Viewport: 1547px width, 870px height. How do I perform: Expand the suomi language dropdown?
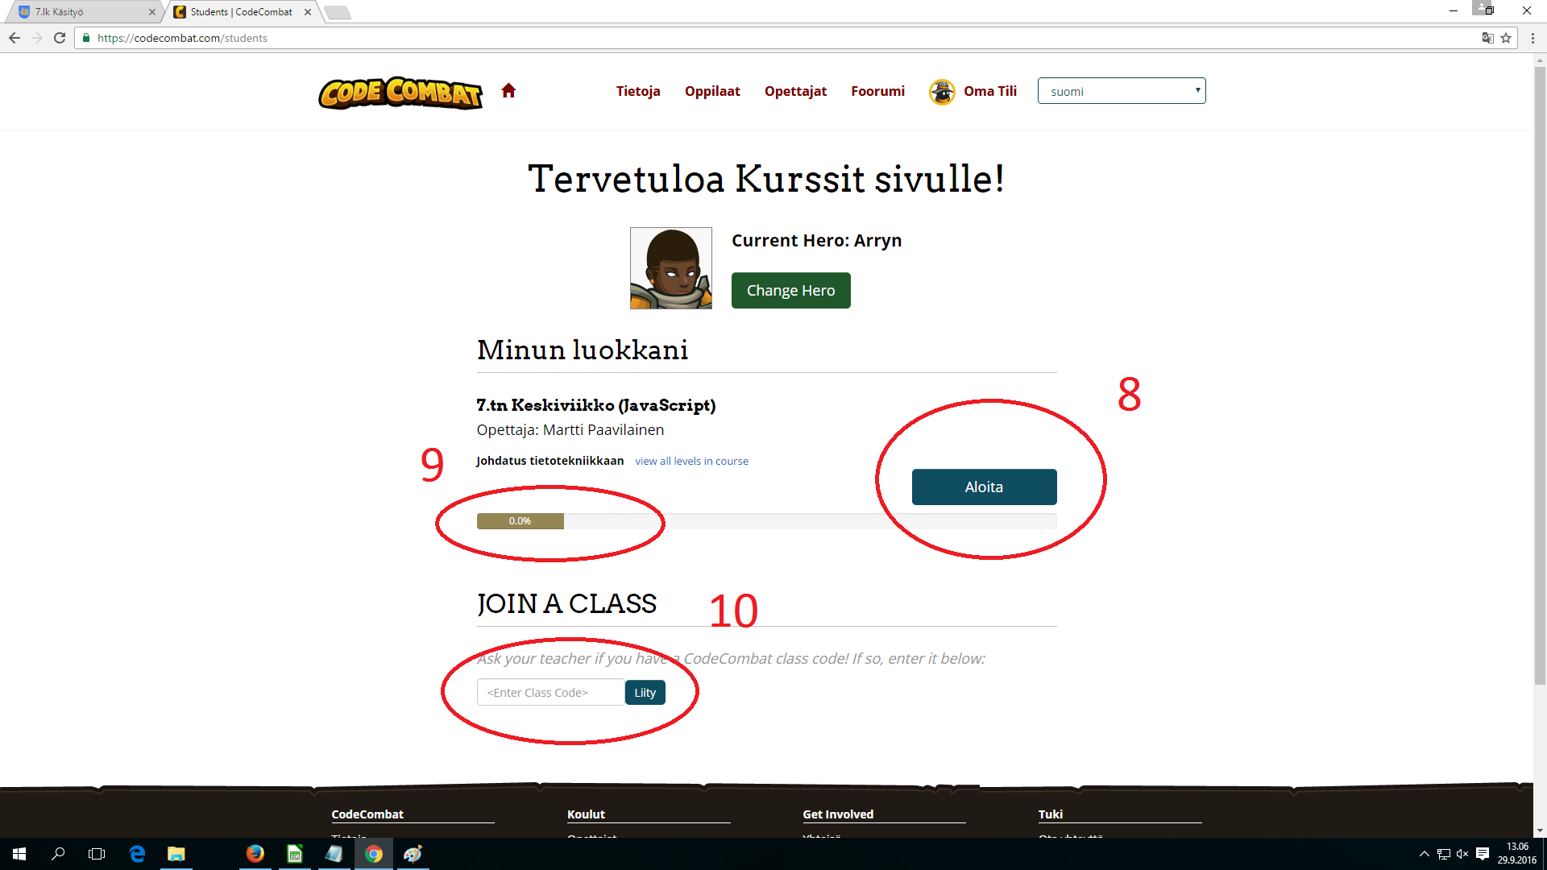(1121, 91)
